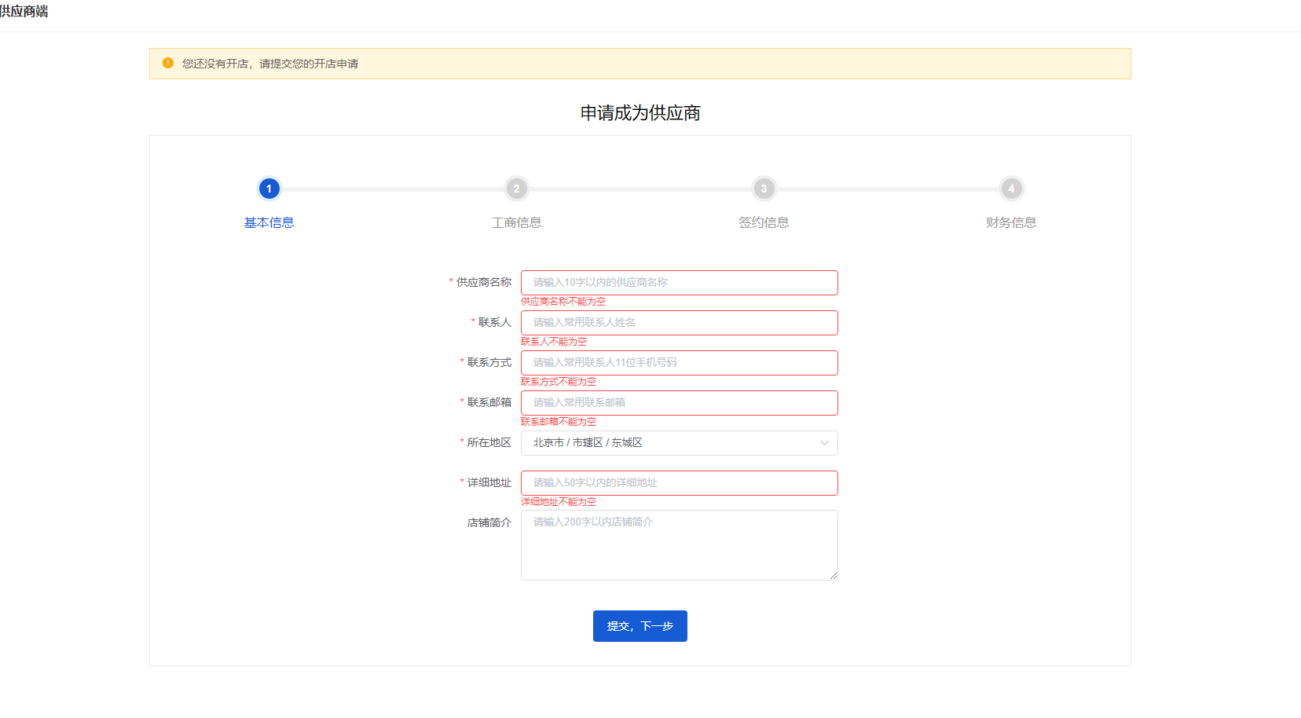The image size is (1301, 718).
Task: Open the 工商信息 step label
Action: click(516, 222)
